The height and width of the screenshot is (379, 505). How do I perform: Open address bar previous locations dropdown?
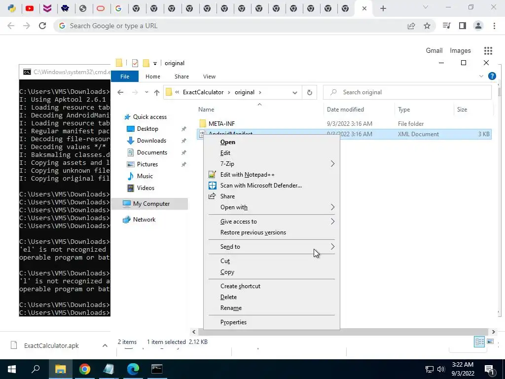coord(295,92)
